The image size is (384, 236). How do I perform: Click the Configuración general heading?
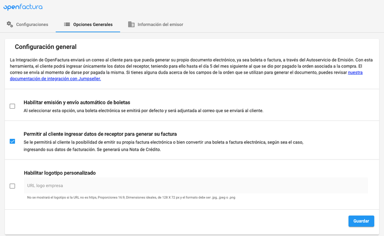click(x=46, y=46)
